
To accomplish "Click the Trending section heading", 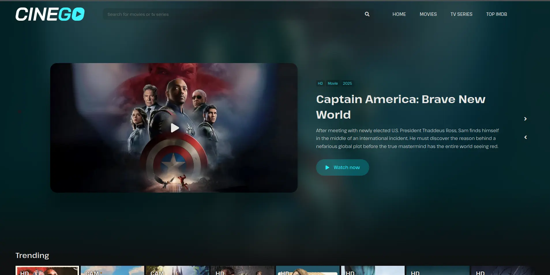I will click(x=32, y=255).
